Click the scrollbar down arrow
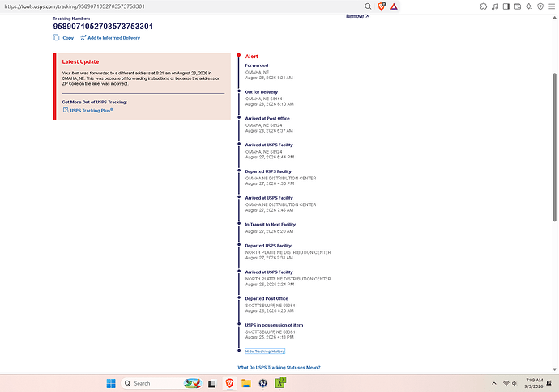This screenshot has height=392, width=559. (554, 369)
